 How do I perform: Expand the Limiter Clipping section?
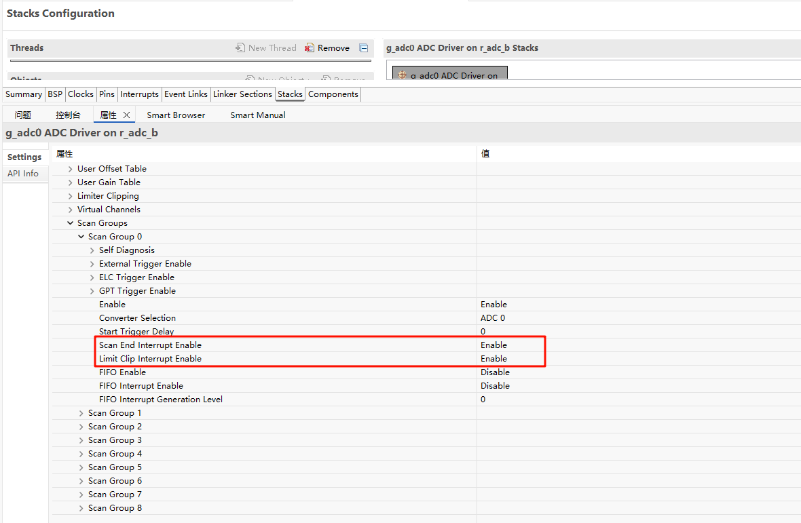(x=71, y=196)
